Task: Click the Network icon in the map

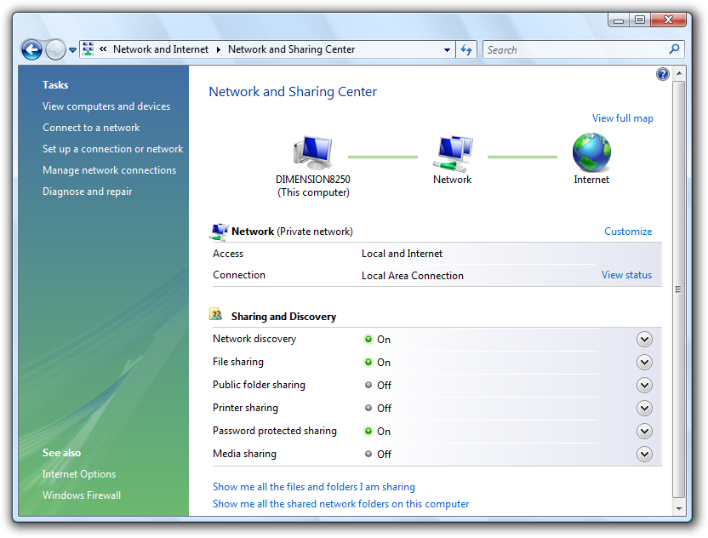Action: click(453, 153)
